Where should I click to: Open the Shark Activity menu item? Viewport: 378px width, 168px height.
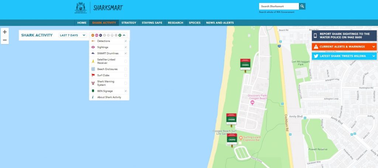[x=104, y=23]
